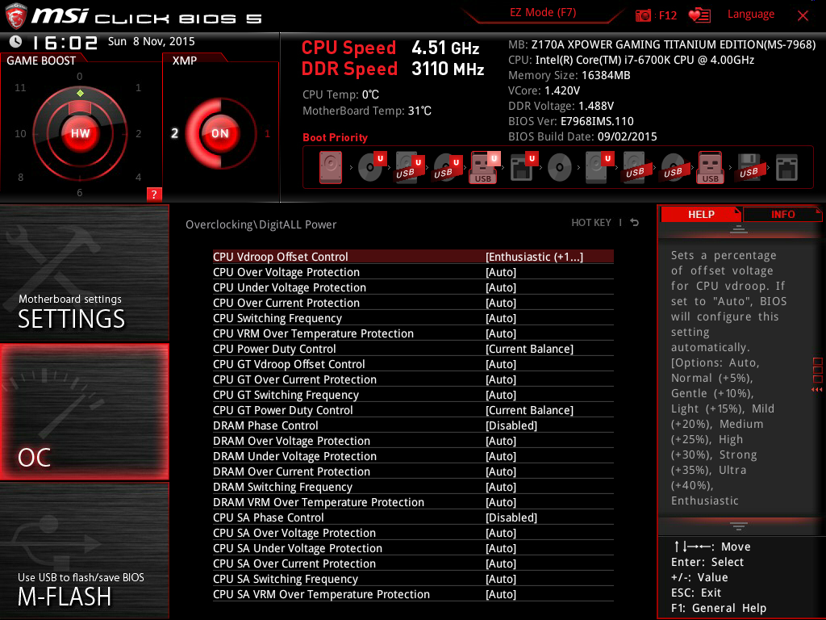The image size is (826, 620).
Task: Switch to the INFO tab
Action: tap(782, 214)
